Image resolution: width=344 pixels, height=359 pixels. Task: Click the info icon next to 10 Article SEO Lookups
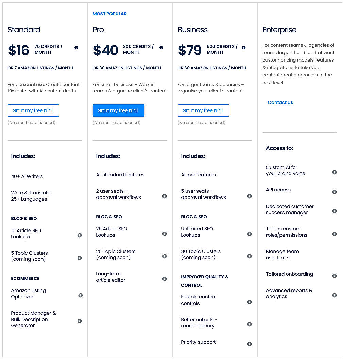click(80, 235)
